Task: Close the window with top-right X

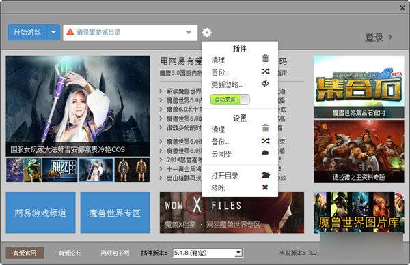Action: (x=402, y=8)
